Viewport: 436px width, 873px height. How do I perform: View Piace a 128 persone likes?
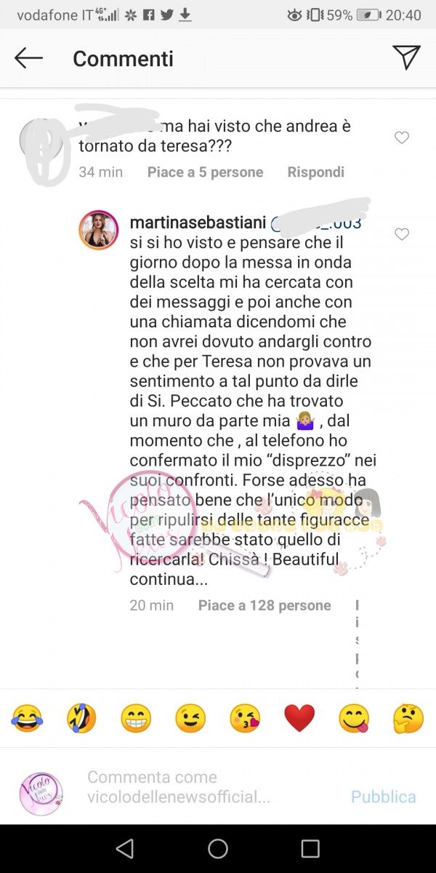(x=265, y=605)
